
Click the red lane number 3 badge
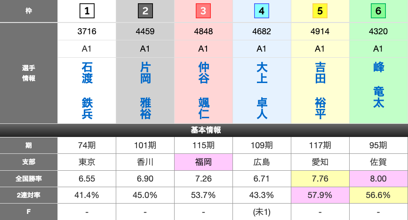(203, 11)
